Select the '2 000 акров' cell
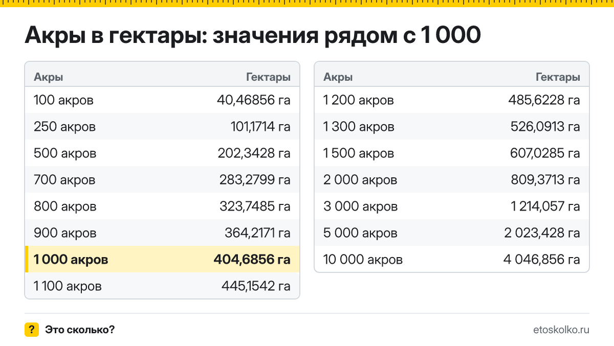The image size is (614, 346). click(360, 180)
